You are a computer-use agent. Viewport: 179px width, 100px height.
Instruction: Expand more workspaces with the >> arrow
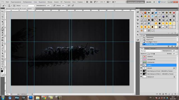click(x=154, y=2)
